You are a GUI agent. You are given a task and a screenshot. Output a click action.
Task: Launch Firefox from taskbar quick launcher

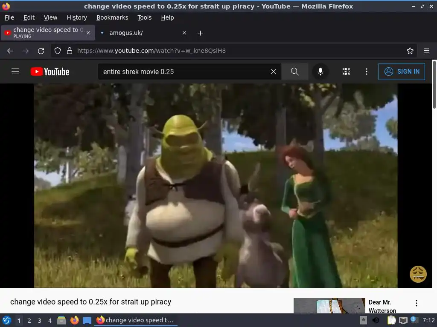(74, 320)
